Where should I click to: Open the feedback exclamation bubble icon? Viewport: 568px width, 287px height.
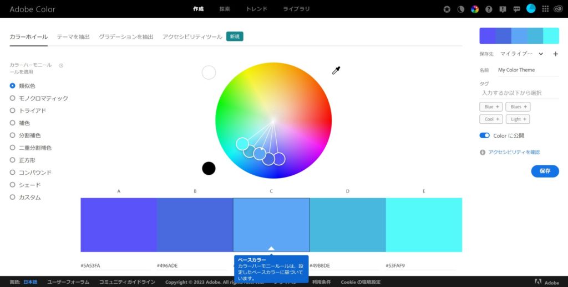(x=503, y=9)
